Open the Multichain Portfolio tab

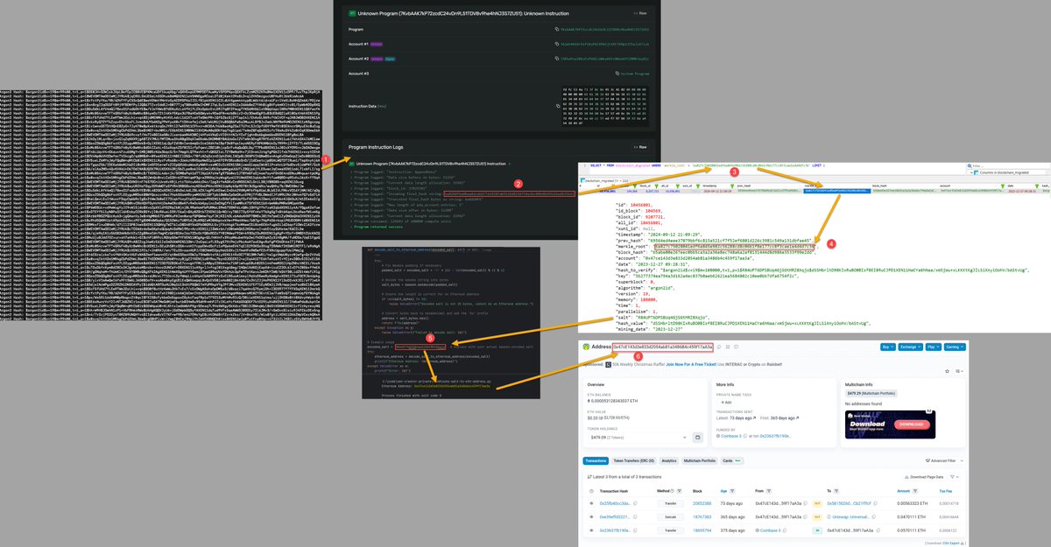coord(700,460)
